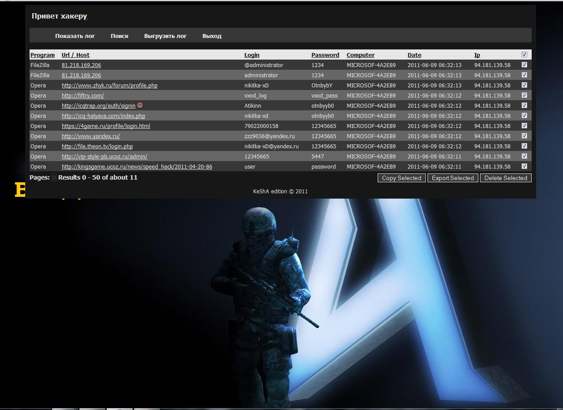Image resolution: width=563 pixels, height=410 pixels.
Task: Click the Delete Selected button
Action: [506, 178]
